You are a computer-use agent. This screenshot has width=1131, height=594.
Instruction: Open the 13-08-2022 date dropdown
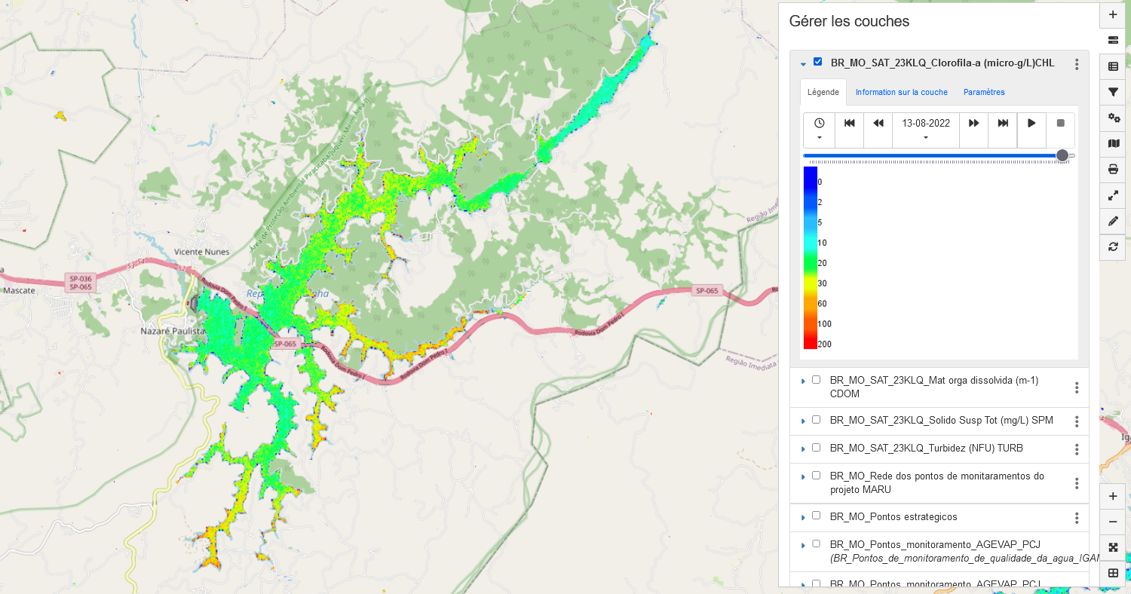(x=925, y=130)
